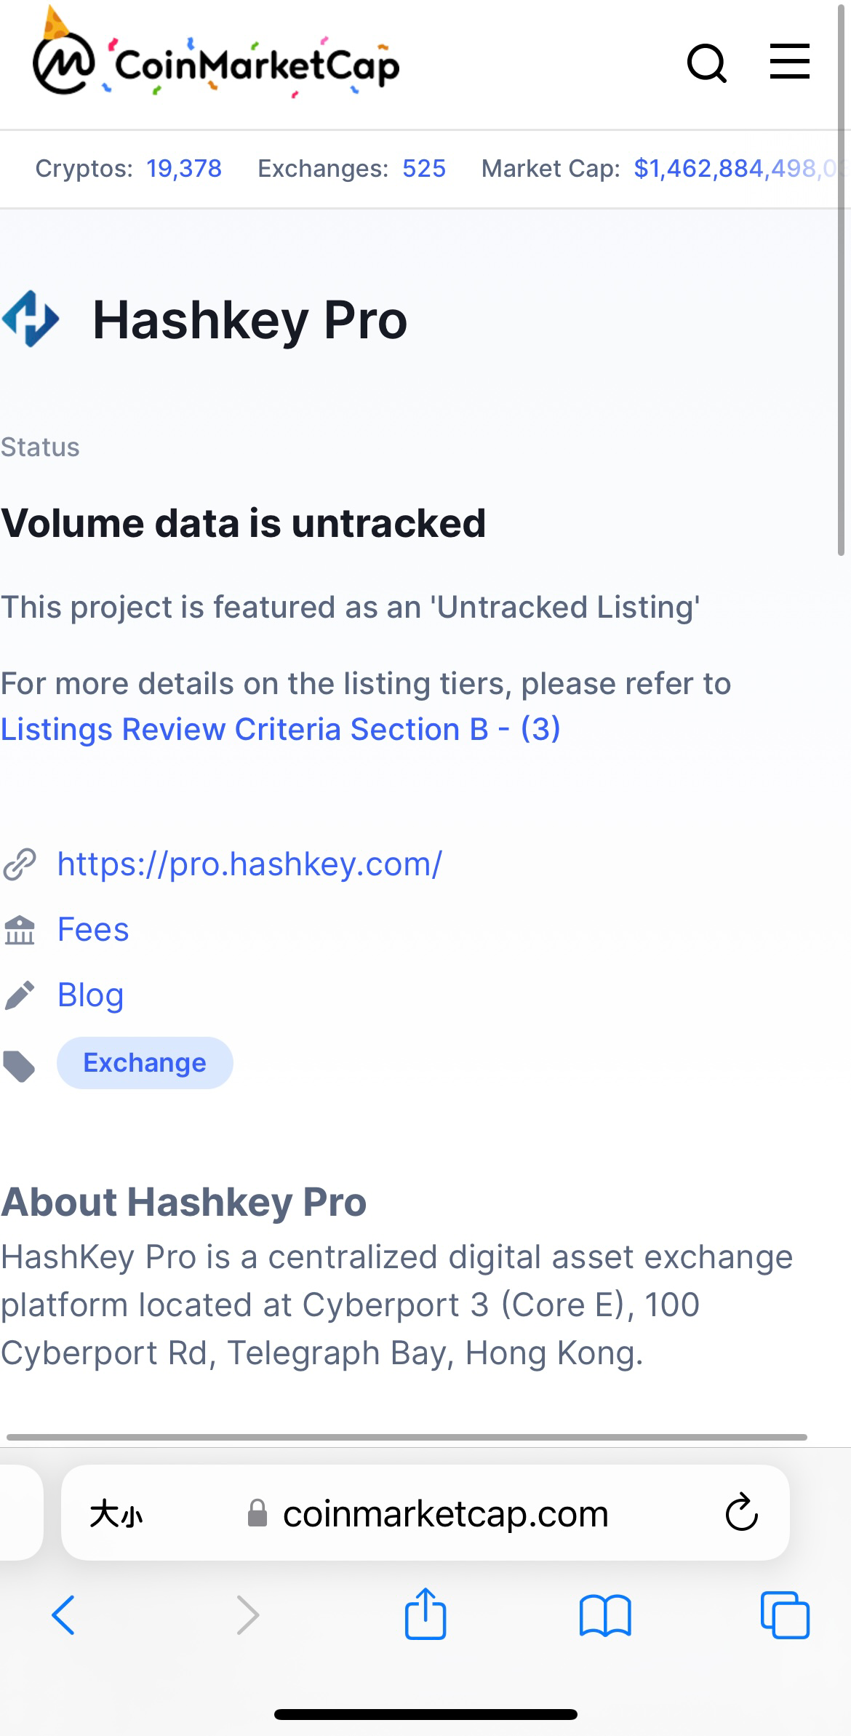
Task: Open the CoinMarketCap search icon
Action: tap(707, 63)
